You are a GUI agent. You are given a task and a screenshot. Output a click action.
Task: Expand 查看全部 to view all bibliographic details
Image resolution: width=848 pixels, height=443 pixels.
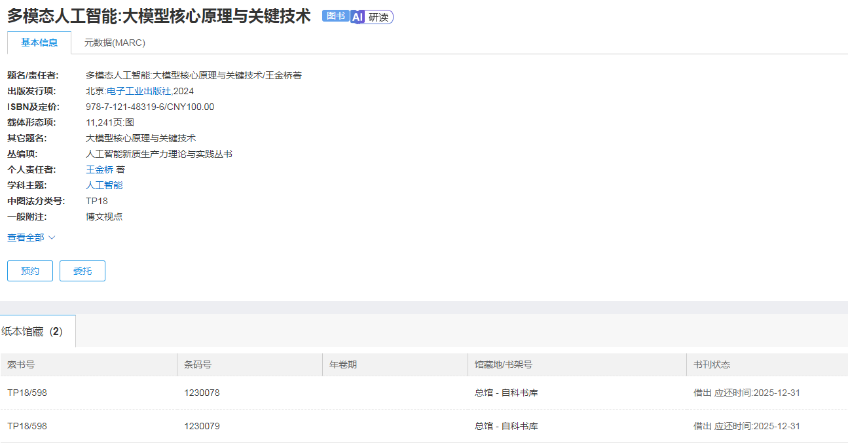[x=26, y=238]
